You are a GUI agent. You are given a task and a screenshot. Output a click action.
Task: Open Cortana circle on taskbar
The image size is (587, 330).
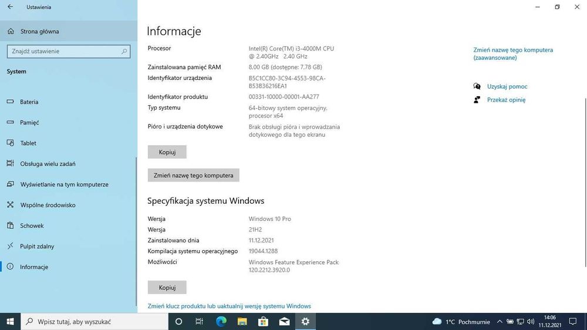(178, 321)
